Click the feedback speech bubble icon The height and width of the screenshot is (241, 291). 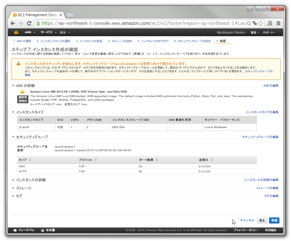coord(15,230)
